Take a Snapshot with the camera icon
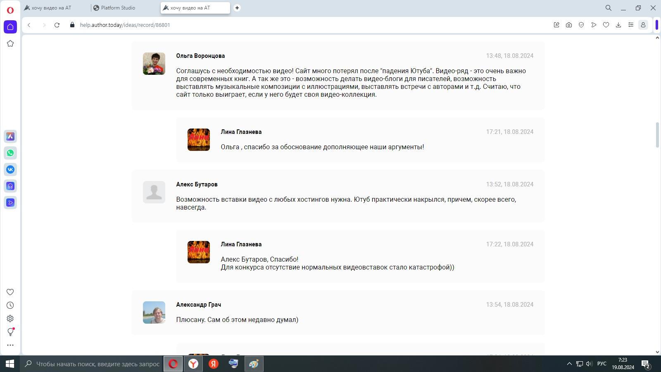 click(569, 25)
